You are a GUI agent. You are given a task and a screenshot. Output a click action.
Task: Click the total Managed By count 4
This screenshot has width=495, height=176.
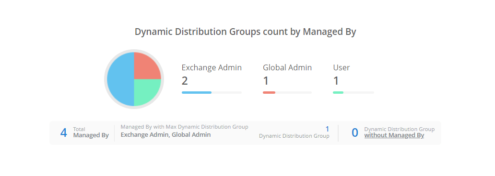pyautogui.click(x=63, y=133)
